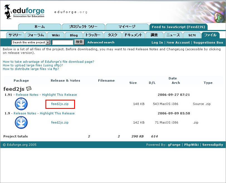Click the 614 downloads total

(x=154, y=136)
